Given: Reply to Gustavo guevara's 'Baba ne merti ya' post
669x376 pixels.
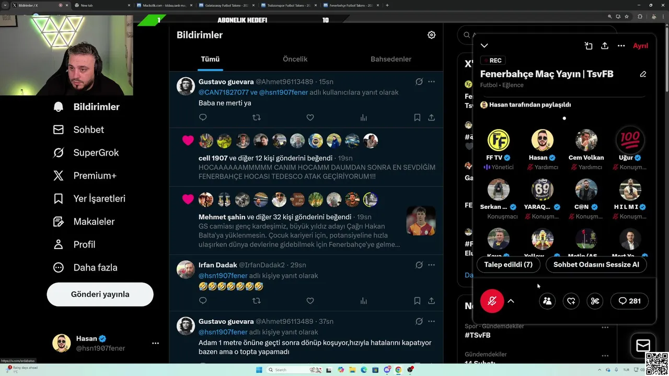Looking at the screenshot, I should pyautogui.click(x=203, y=118).
